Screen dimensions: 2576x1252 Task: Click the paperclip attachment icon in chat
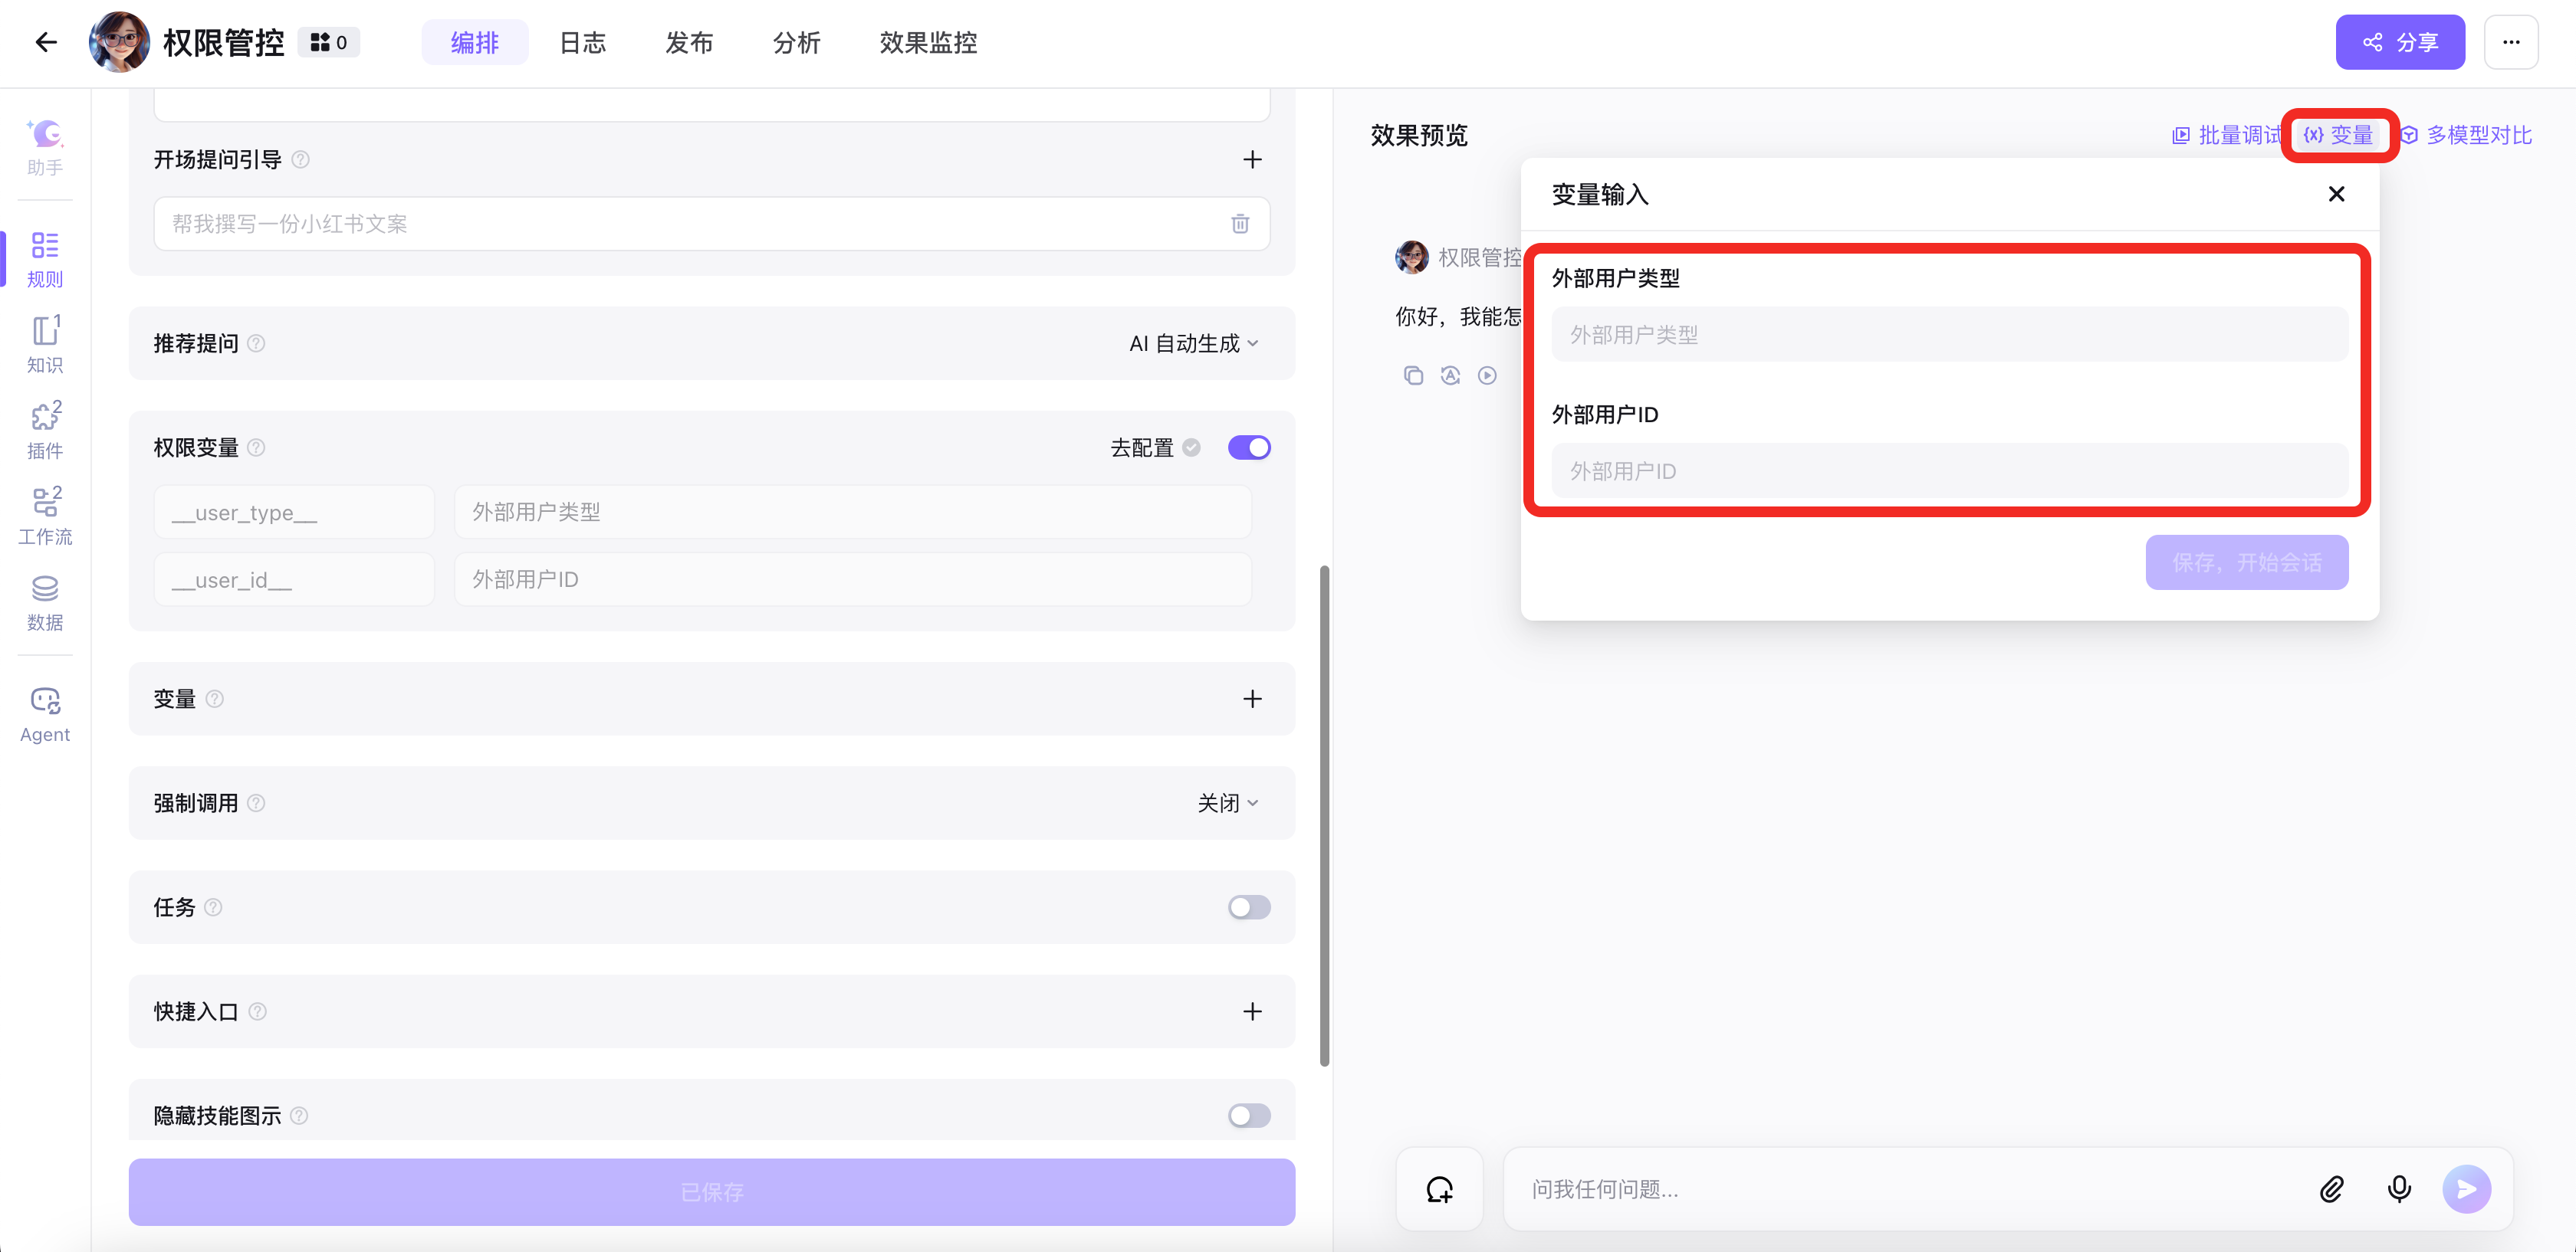coord(2331,1189)
